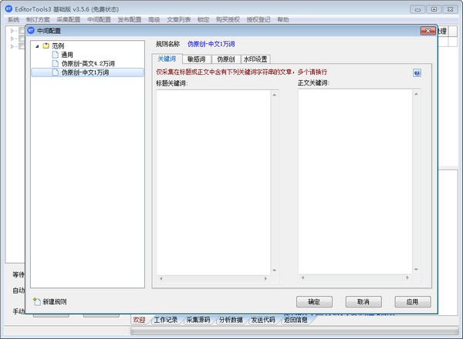The height and width of the screenshot is (339, 463).
Task: Switch to the 水印设置 tab
Action: [255, 59]
